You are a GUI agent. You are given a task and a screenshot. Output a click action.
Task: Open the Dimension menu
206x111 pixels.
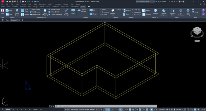(x=42, y=4)
